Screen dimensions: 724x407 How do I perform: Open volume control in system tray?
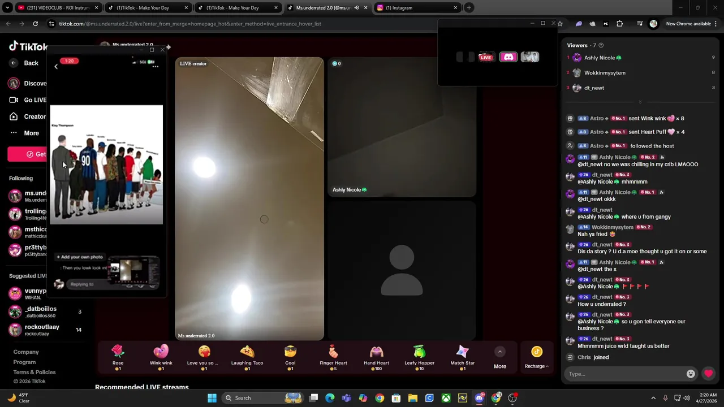pyautogui.click(x=687, y=398)
